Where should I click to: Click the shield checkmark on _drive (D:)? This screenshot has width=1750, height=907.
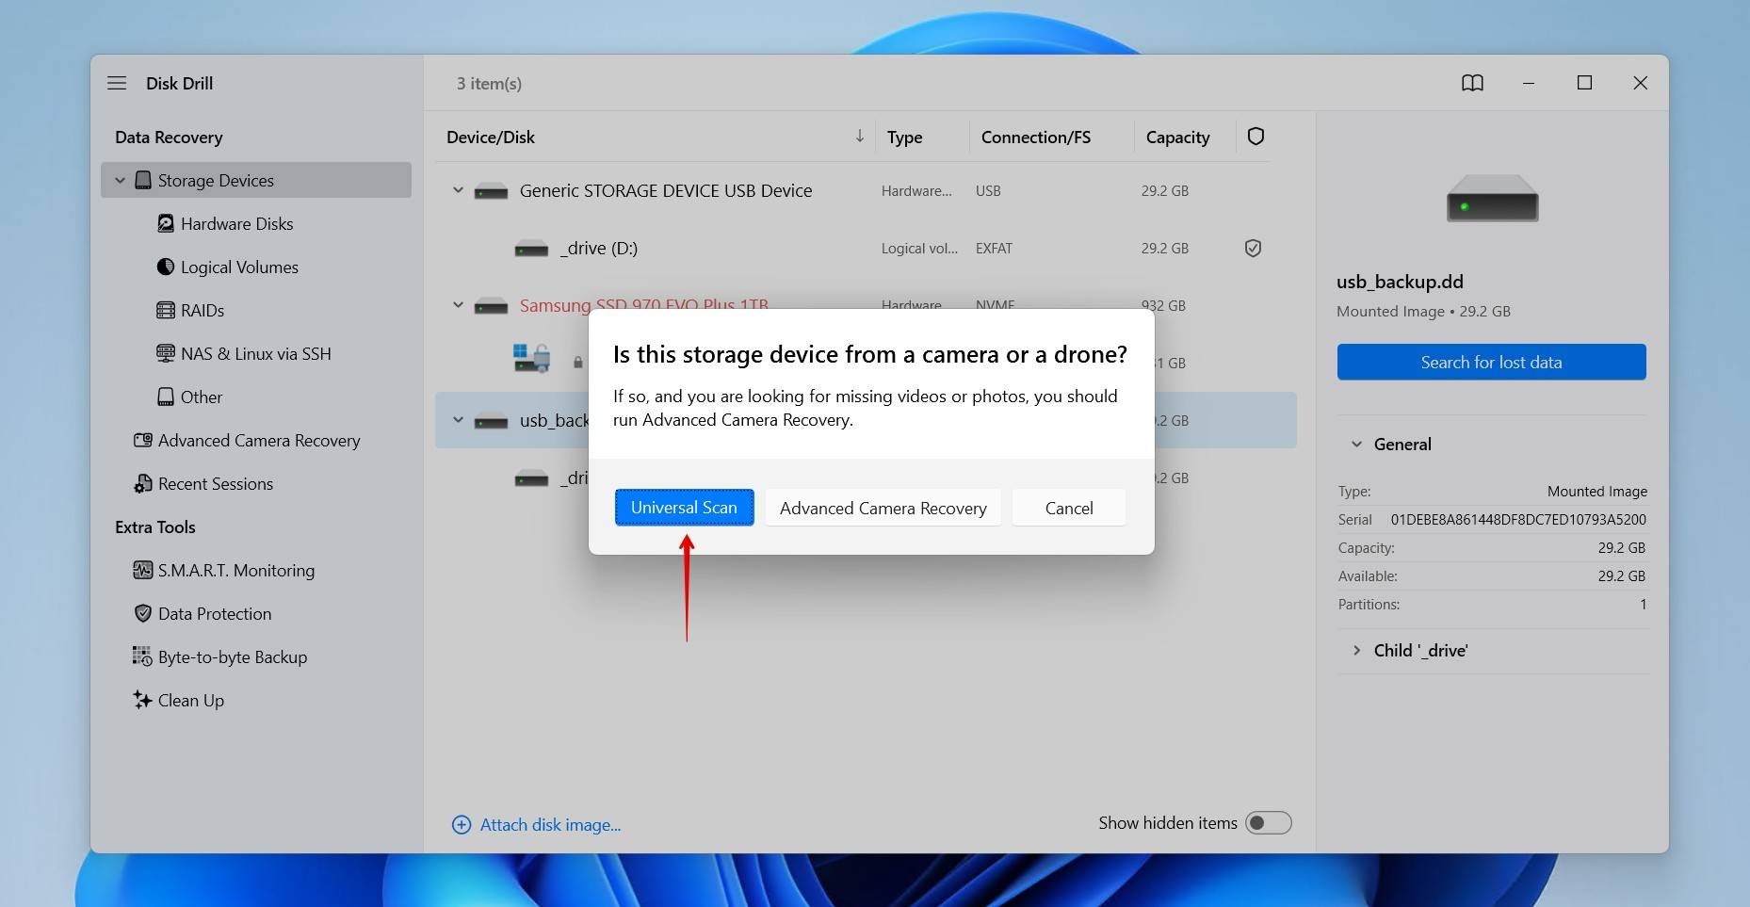1253,248
